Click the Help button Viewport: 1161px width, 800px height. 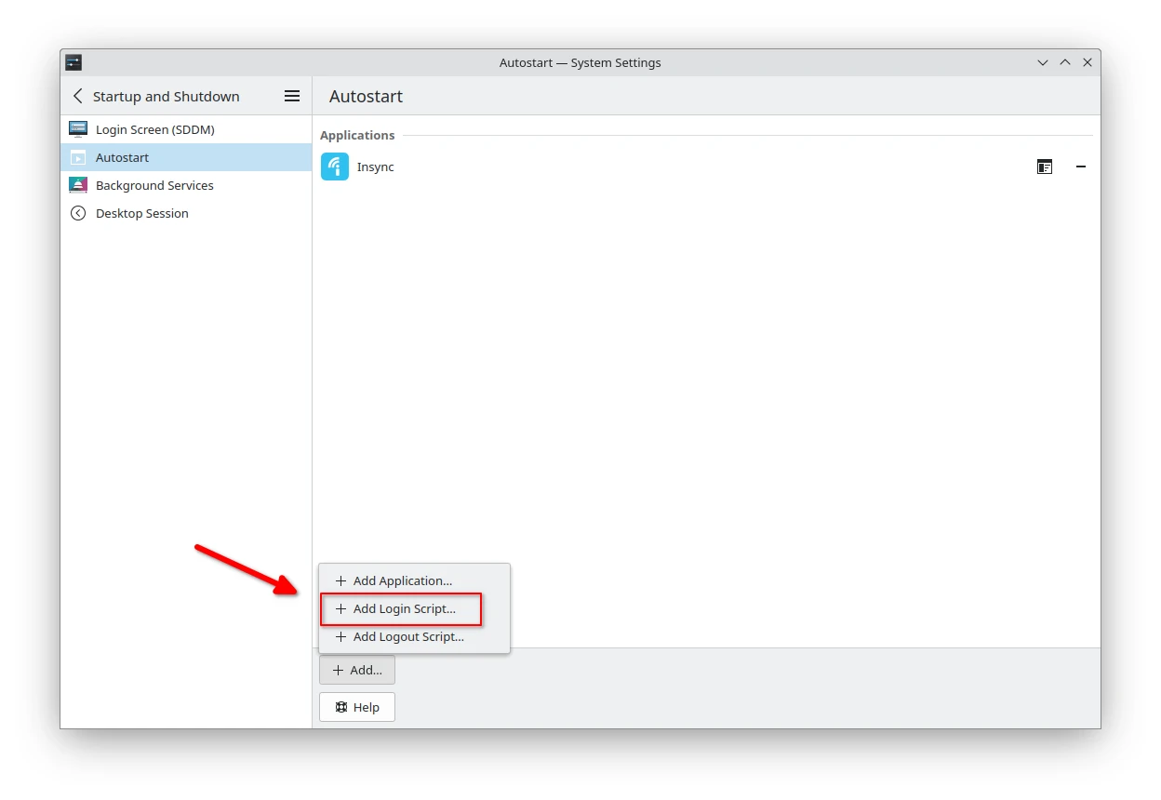tap(357, 707)
